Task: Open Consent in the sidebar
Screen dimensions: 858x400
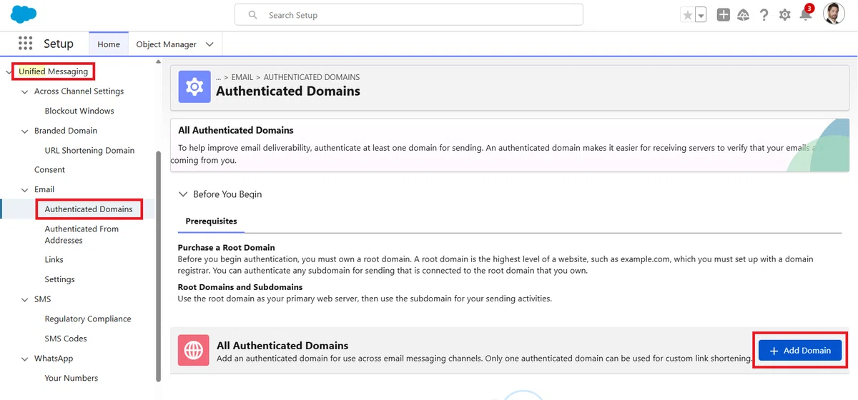Action: pyautogui.click(x=49, y=170)
